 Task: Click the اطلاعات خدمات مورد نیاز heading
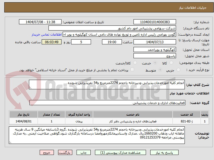click(189, 93)
